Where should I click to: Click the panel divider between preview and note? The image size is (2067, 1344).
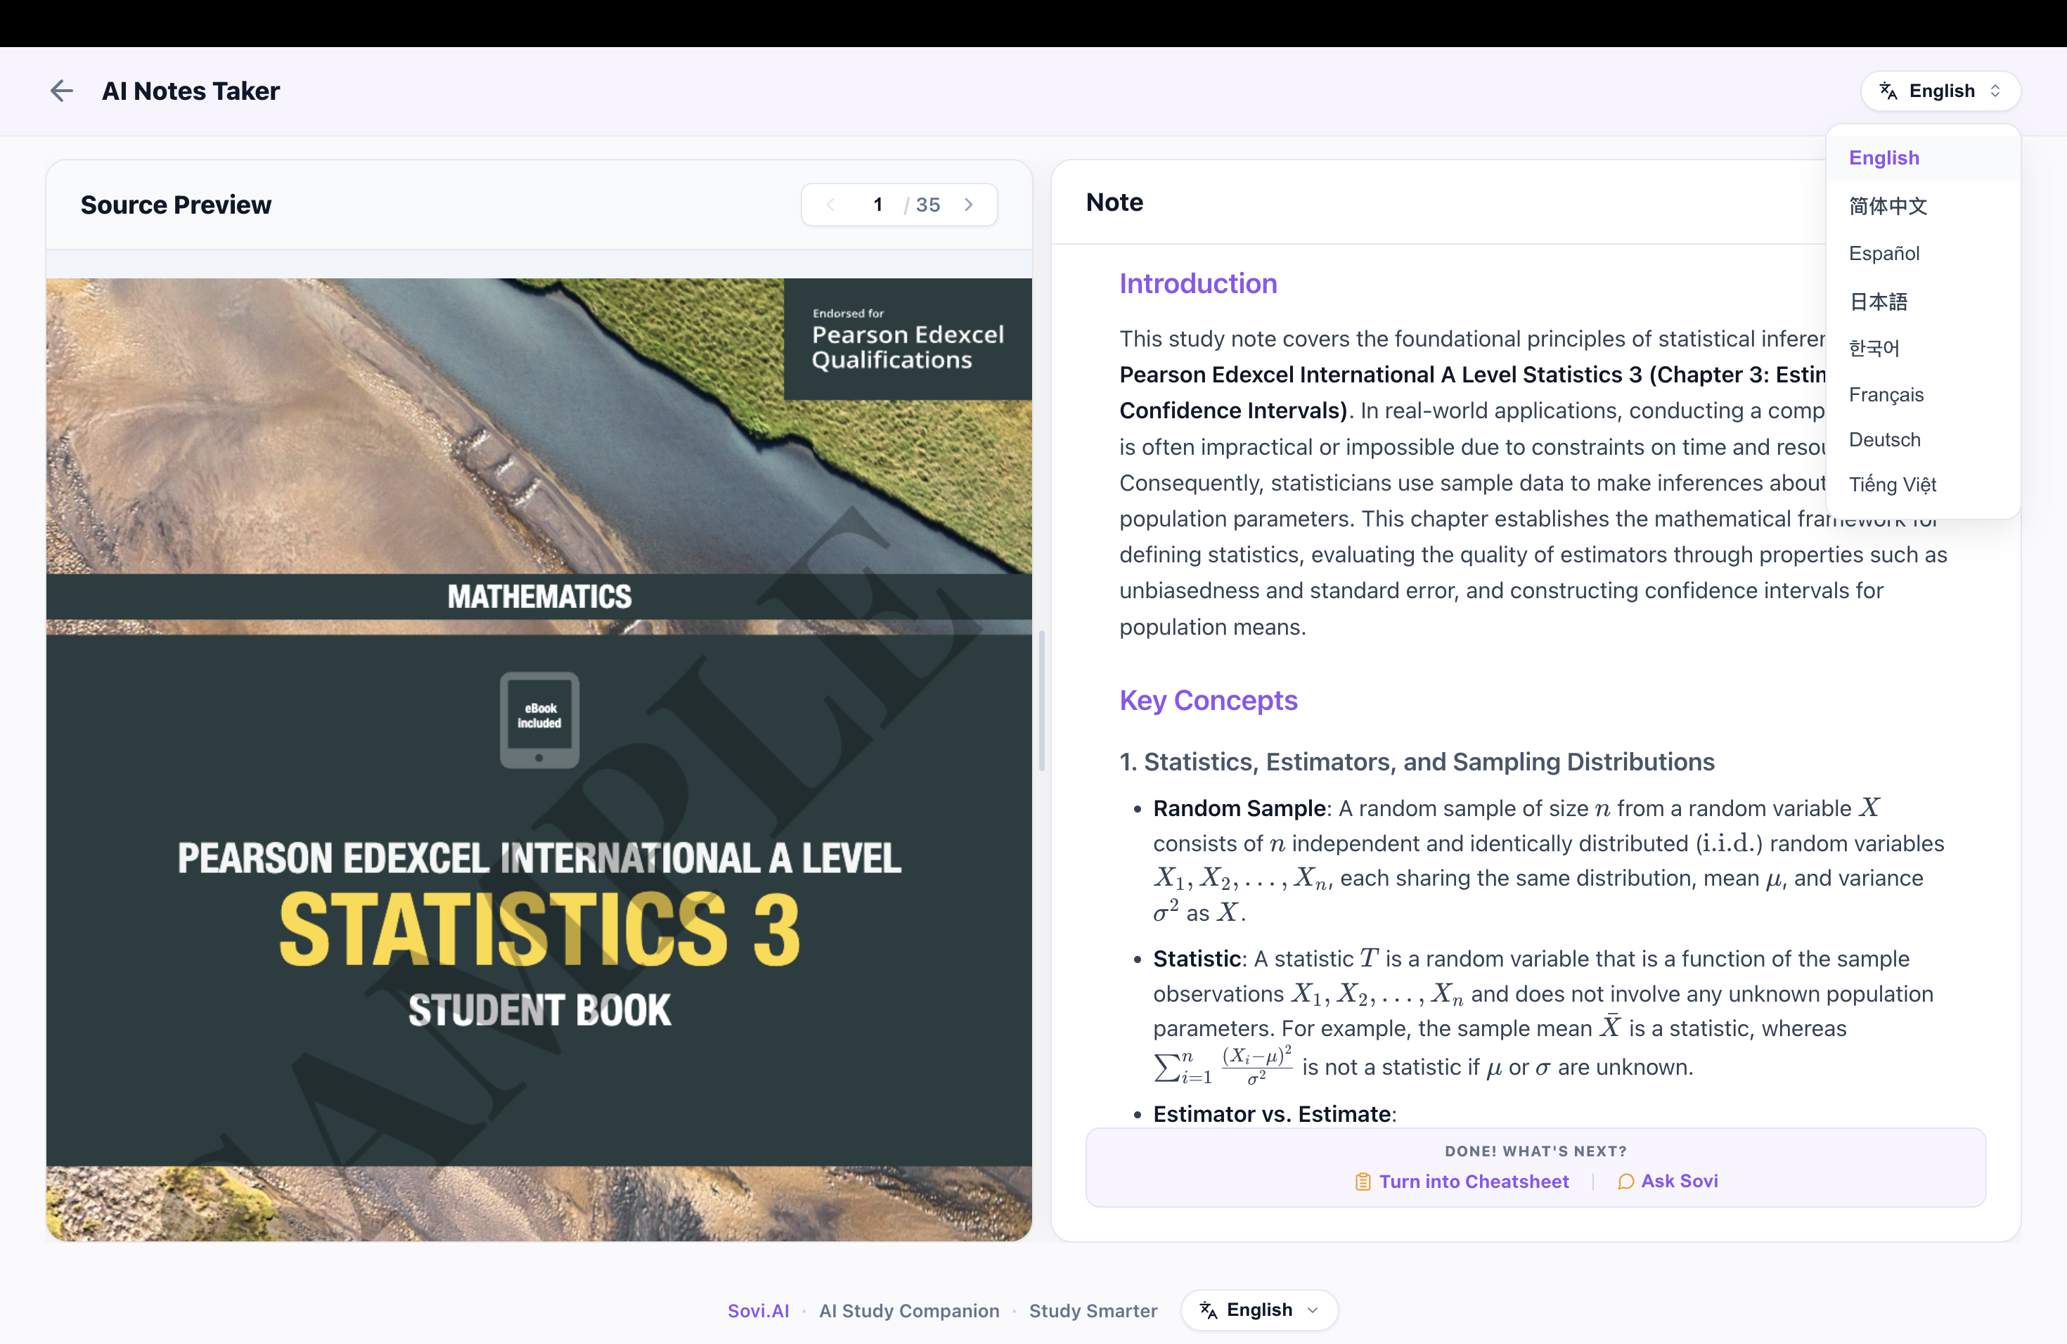click(1041, 701)
